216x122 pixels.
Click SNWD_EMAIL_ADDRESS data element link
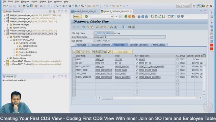(x=150, y=77)
